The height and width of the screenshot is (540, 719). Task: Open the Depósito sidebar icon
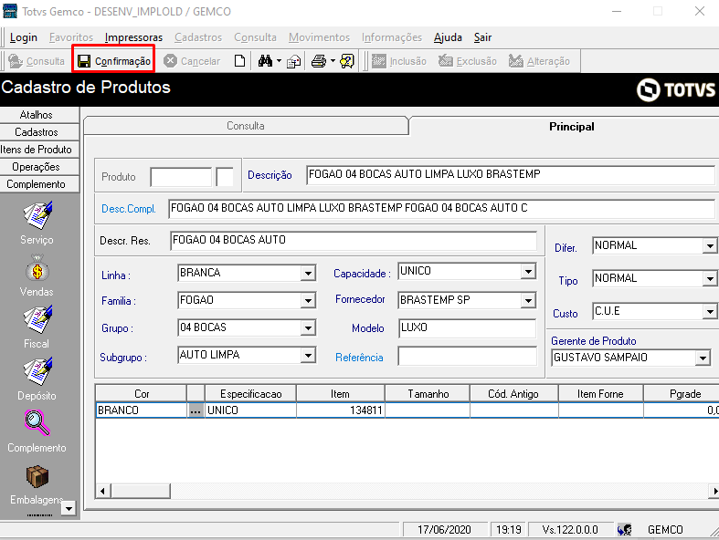coord(37,371)
